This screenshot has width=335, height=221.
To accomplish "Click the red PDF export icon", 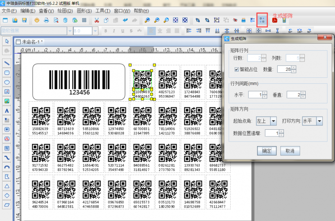I will coord(275,20).
